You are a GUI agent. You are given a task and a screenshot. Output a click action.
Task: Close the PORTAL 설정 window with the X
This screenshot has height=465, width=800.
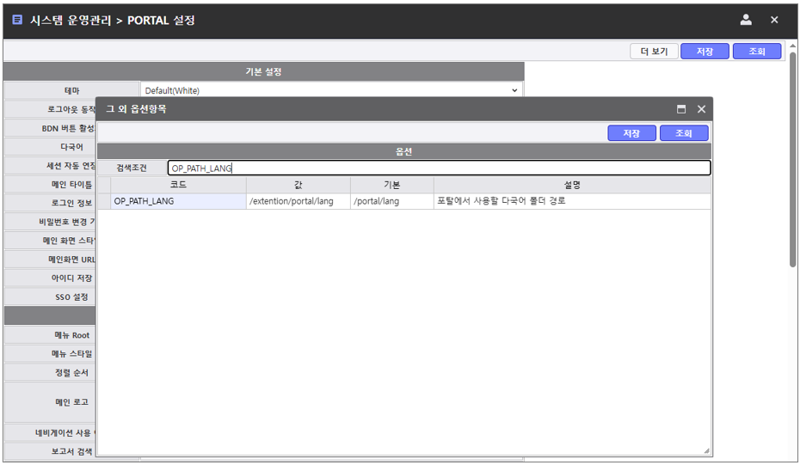[774, 20]
